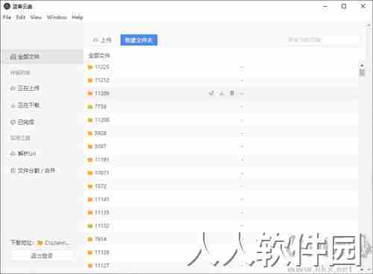The width and height of the screenshot is (373, 274).
Task: Open the Edit menu
Action: click(x=21, y=17)
